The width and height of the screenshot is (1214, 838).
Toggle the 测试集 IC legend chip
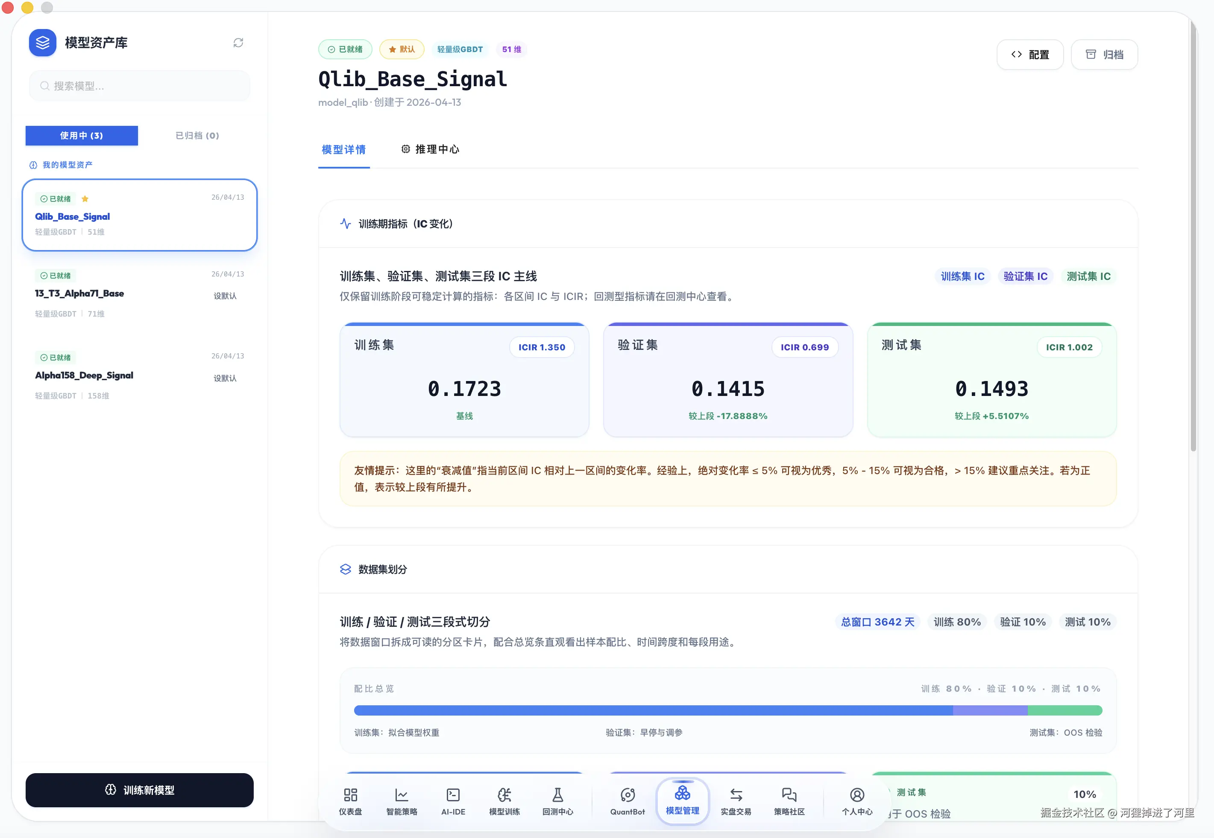(x=1088, y=276)
